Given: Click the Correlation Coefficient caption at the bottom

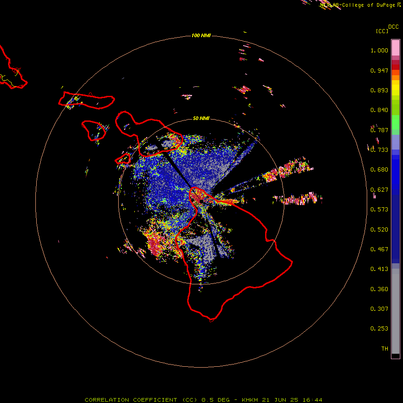Looking at the screenshot, I should point(203,400).
